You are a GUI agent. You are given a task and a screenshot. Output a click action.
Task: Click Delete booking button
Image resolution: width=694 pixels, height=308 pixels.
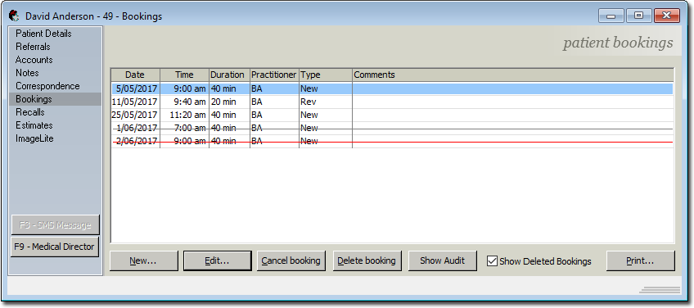(x=367, y=260)
